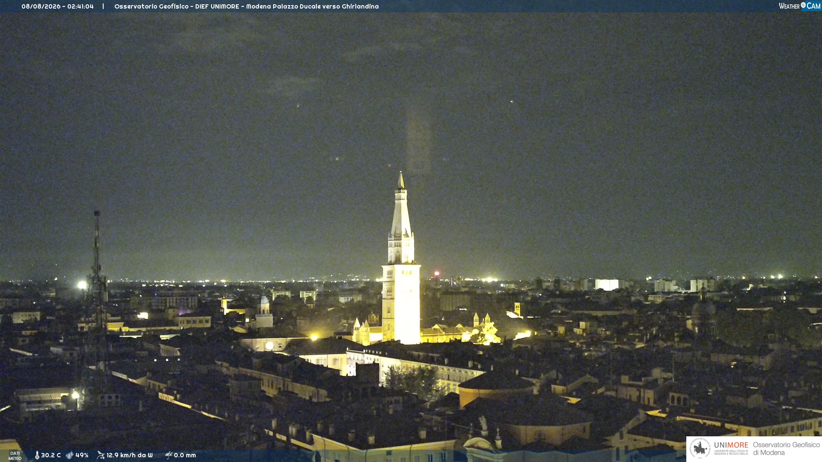The width and height of the screenshot is (822, 462).
Task: Click the 30.2 C temperature value
Action: pos(51,455)
